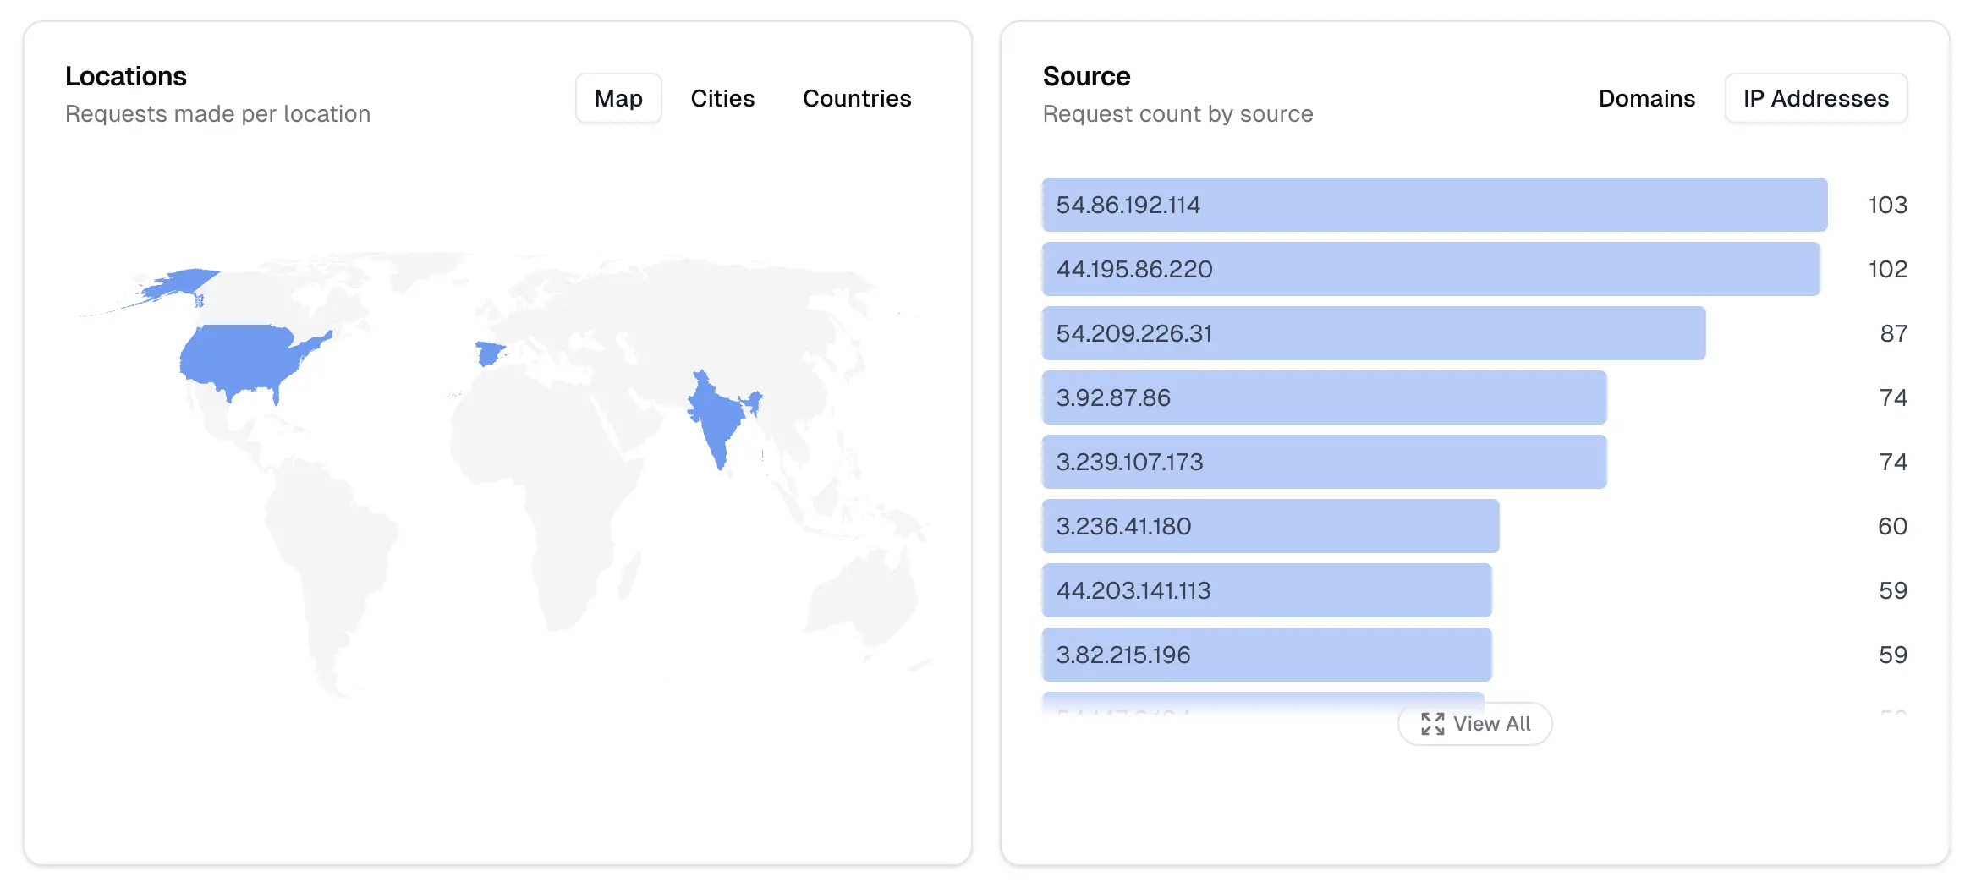Click the 3.82.215.196 bar
This screenshot has height=888, width=1976.
tap(1265, 654)
